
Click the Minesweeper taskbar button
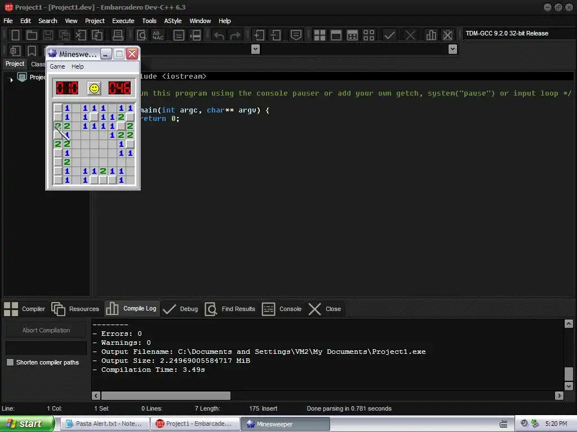(x=285, y=424)
